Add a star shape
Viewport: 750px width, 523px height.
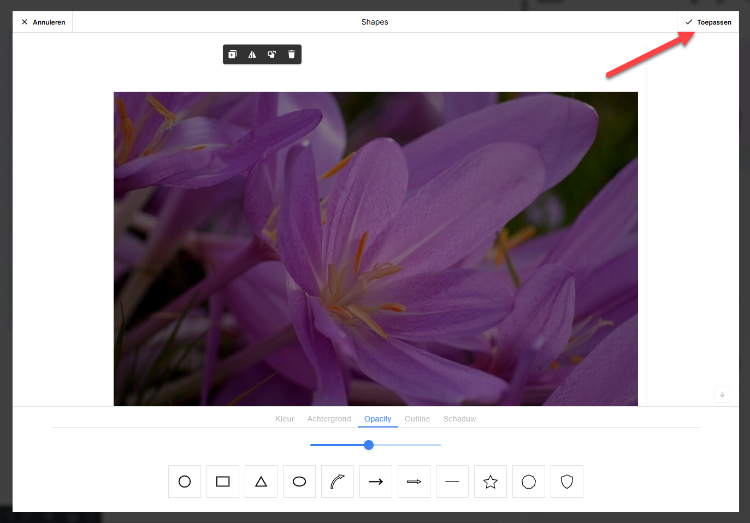(491, 482)
